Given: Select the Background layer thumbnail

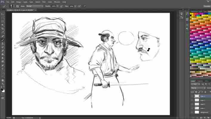Looking at the screenshot, I should pos(197,112).
